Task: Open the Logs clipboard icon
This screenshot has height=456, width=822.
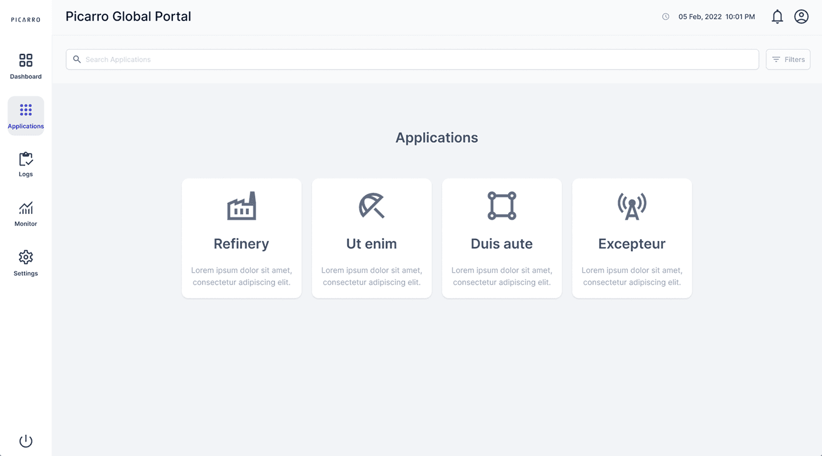Action: [26, 159]
